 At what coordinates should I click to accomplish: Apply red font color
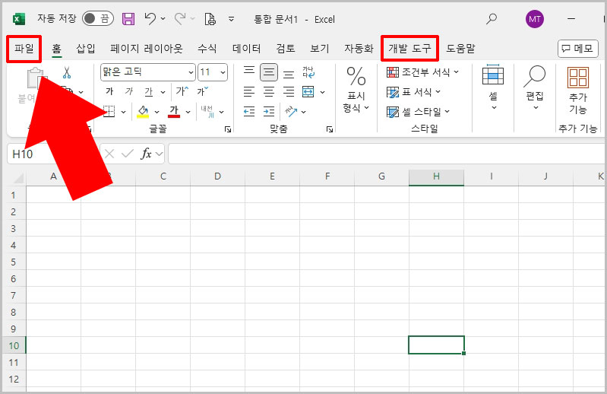point(174,112)
